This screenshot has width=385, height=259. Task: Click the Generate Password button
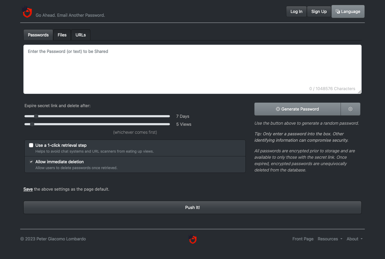298,109
